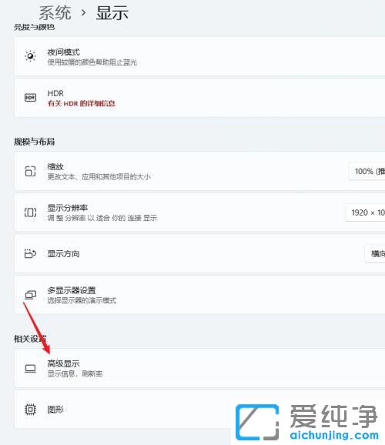Click 使用较暖的颜色帮助阻止蓝光 description
The height and width of the screenshot is (445, 385).
point(92,62)
